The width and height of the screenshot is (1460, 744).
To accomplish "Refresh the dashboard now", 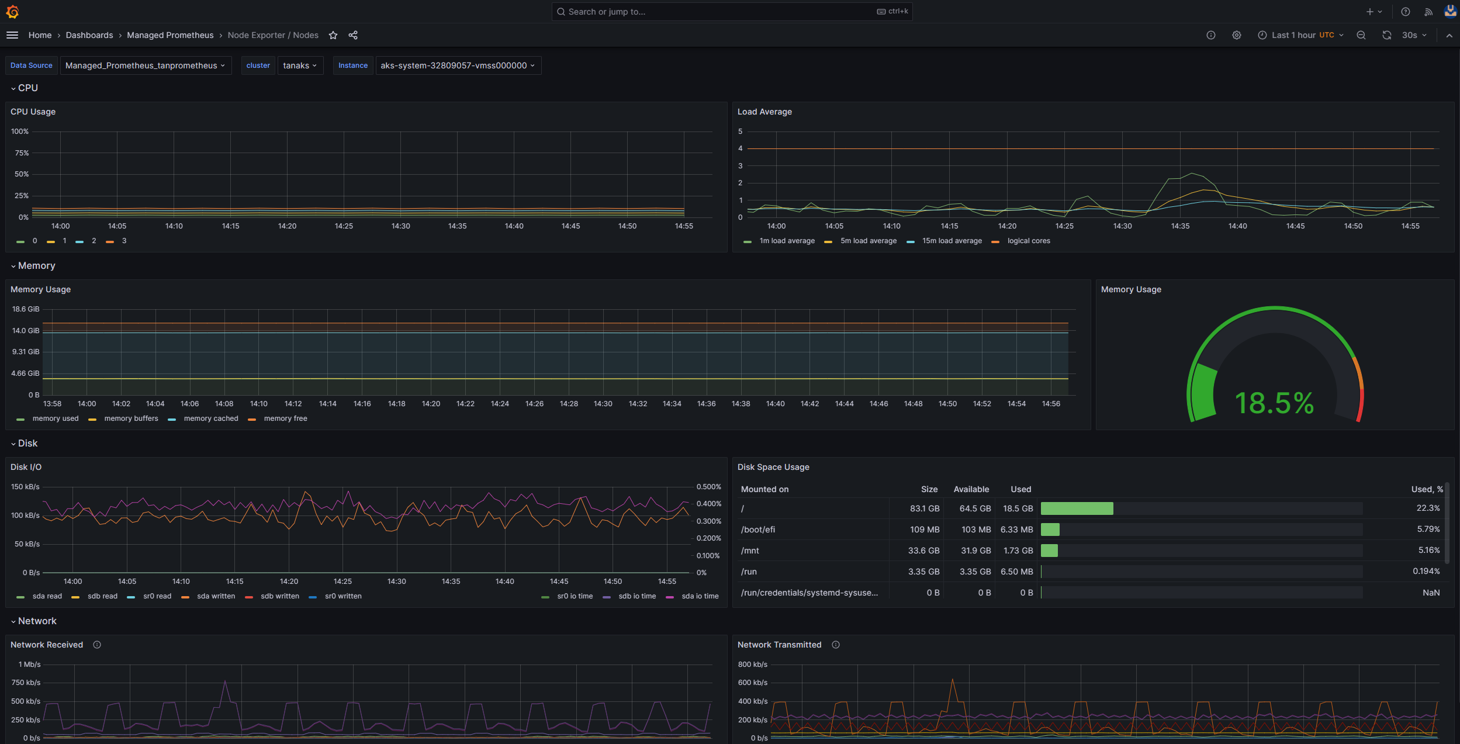I will [x=1386, y=35].
